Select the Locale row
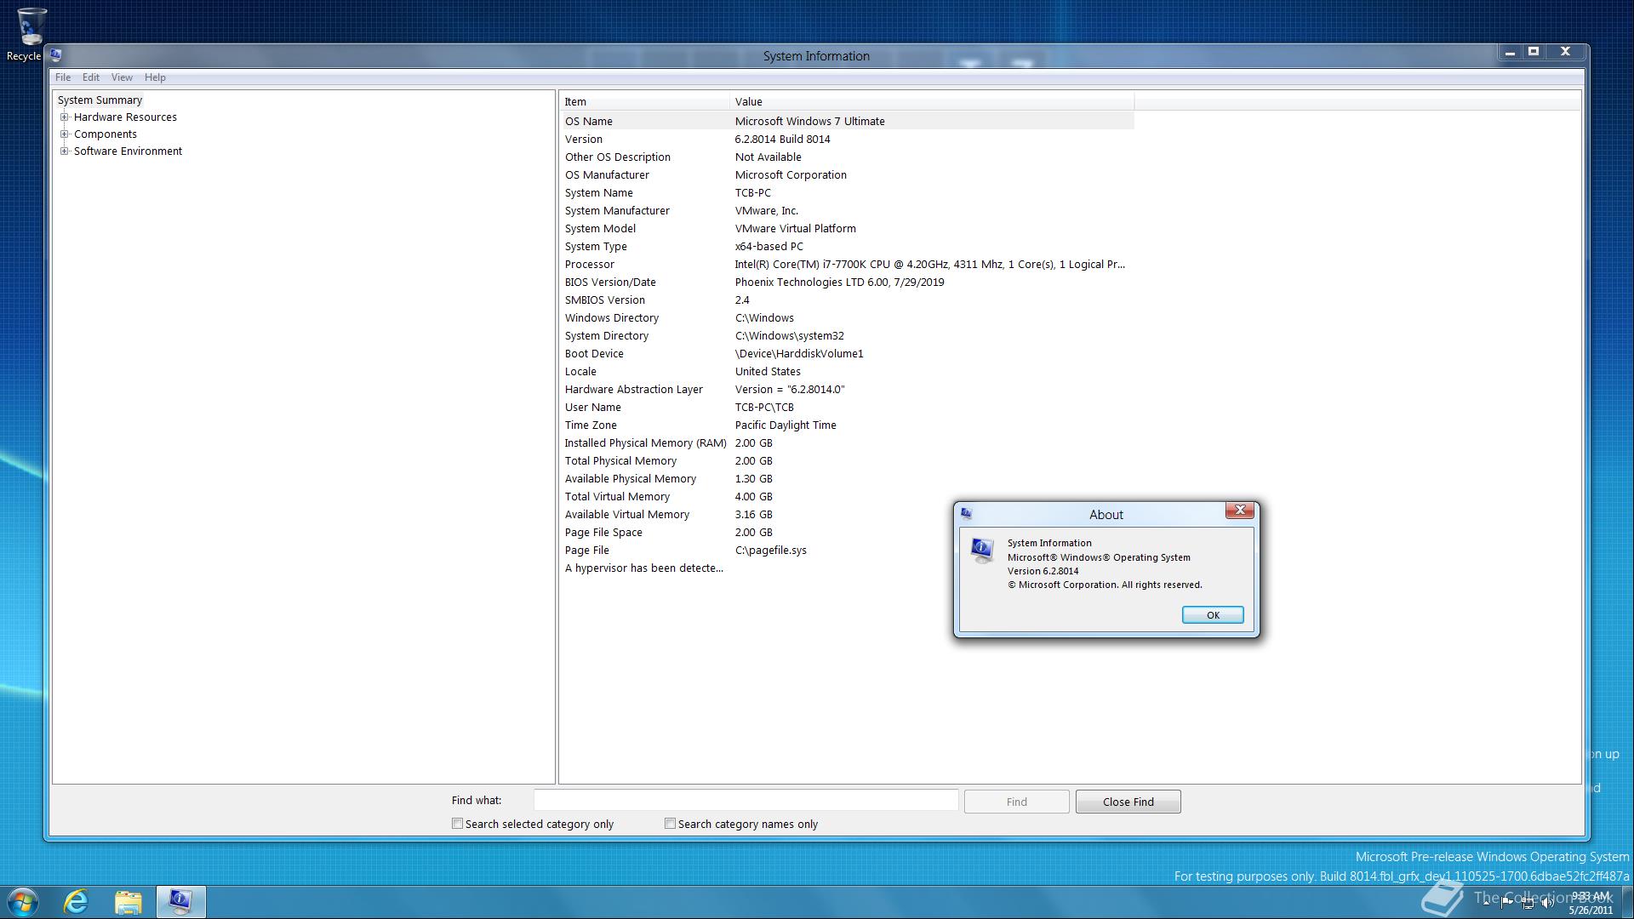The image size is (1634, 919). pos(847,372)
